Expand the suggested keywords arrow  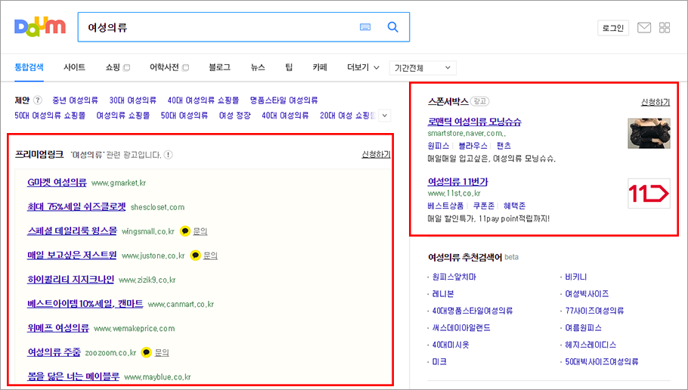pos(384,116)
